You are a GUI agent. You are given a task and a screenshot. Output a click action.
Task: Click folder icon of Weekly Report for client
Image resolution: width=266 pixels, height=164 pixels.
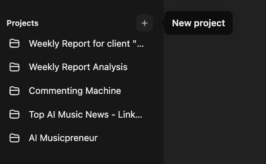pyautogui.click(x=15, y=43)
